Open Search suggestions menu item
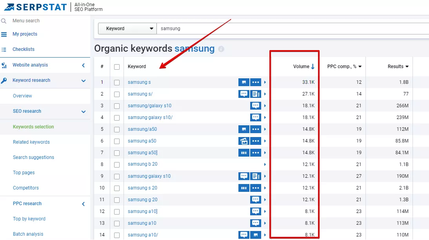The image size is (429, 240). click(x=33, y=157)
